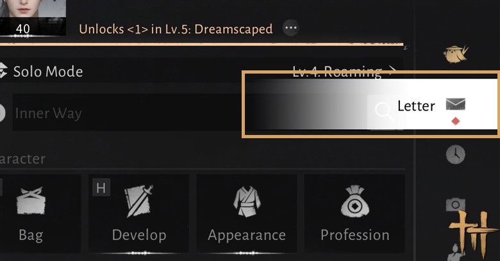Open the Bag inventory icon

[x=31, y=200]
